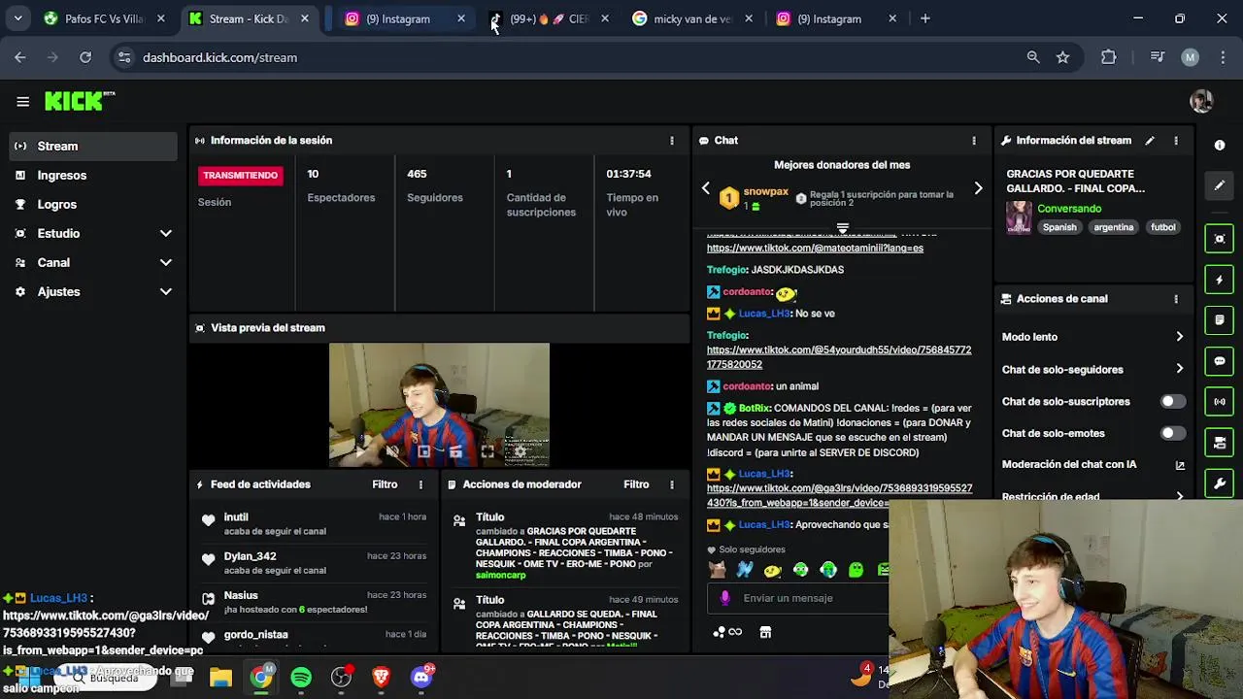This screenshot has width=1243, height=699.
Task: Open Acciones de canal three-dot menu
Action: click(x=1176, y=299)
